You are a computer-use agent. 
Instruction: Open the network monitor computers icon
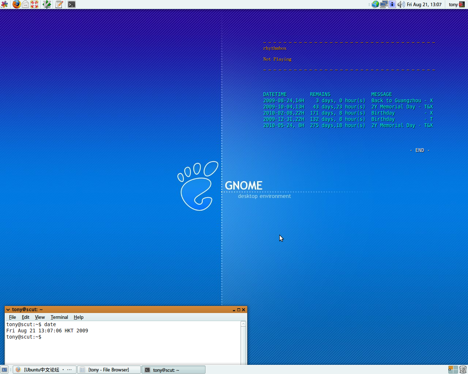point(384,4)
